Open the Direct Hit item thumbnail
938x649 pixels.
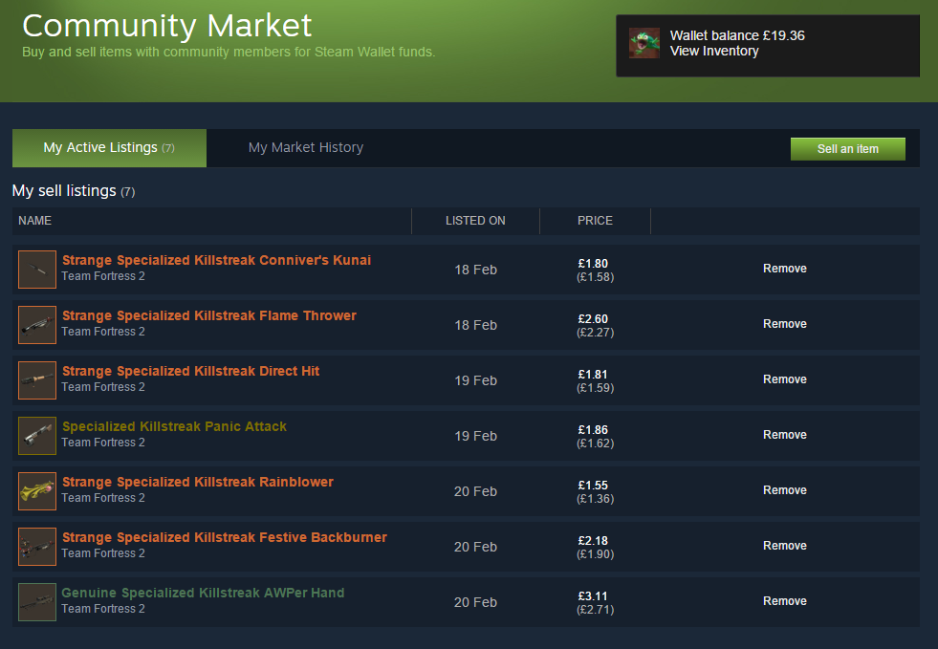coord(37,380)
